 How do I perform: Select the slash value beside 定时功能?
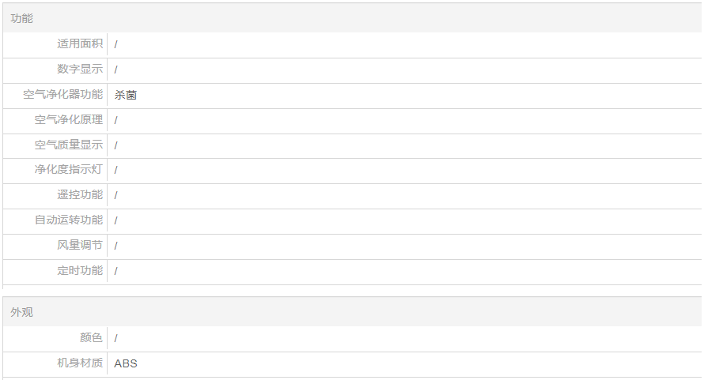pyautogui.click(x=116, y=271)
